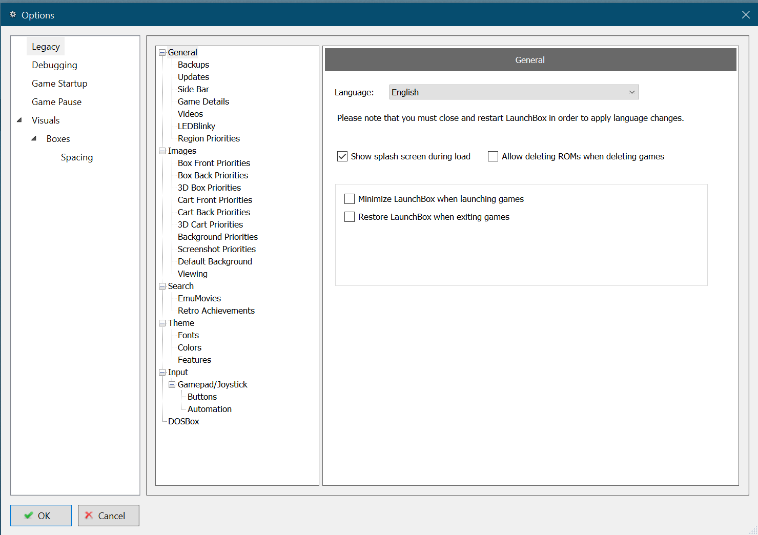This screenshot has width=758, height=535.
Task: Select Region Priorities
Action: point(209,138)
